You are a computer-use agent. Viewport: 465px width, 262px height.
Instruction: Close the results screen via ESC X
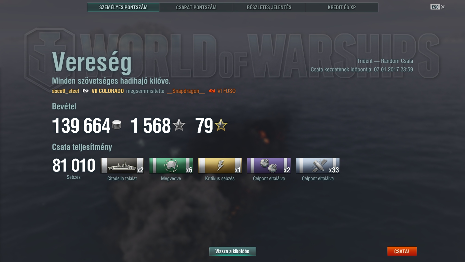tap(438, 7)
